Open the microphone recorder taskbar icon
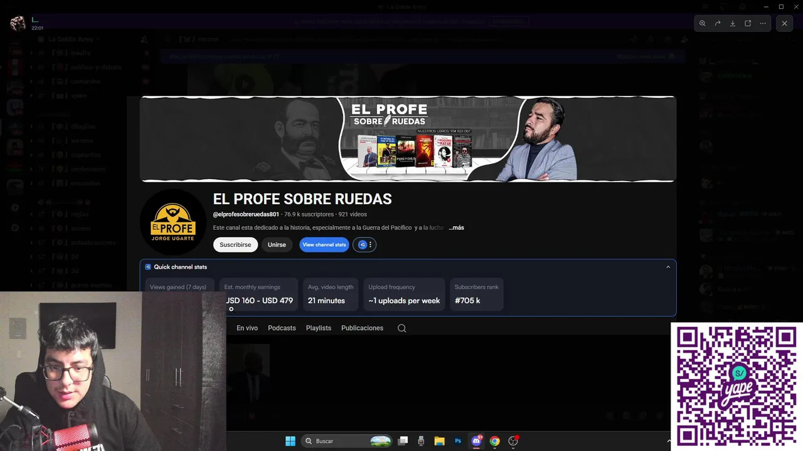The image size is (803, 451). tap(421, 441)
